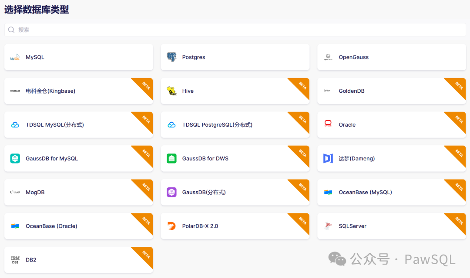Select the TDSQL PostgreSQL(分布式) label
Image resolution: width=470 pixels, height=278 pixels.
(217, 124)
